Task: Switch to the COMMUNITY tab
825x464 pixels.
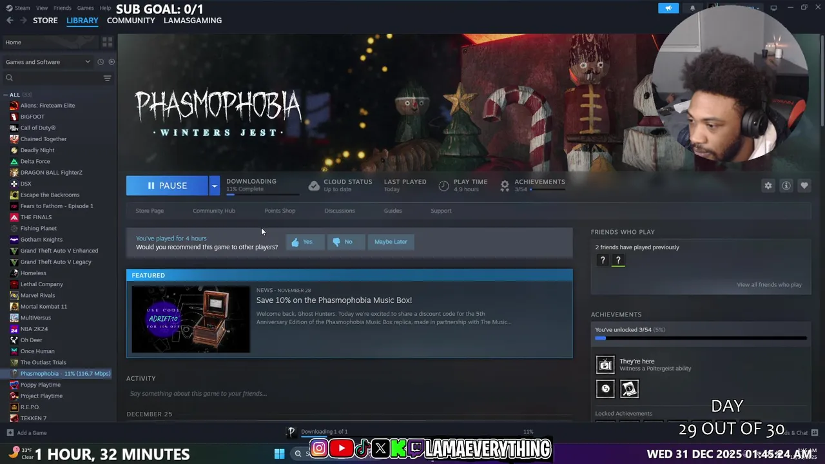Action: [x=131, y=21]
